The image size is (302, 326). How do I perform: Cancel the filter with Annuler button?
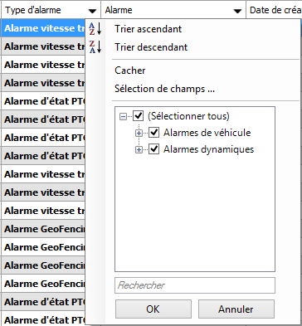236,309
